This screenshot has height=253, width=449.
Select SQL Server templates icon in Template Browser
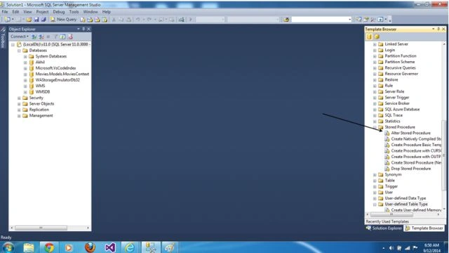[x=370, y=37]
